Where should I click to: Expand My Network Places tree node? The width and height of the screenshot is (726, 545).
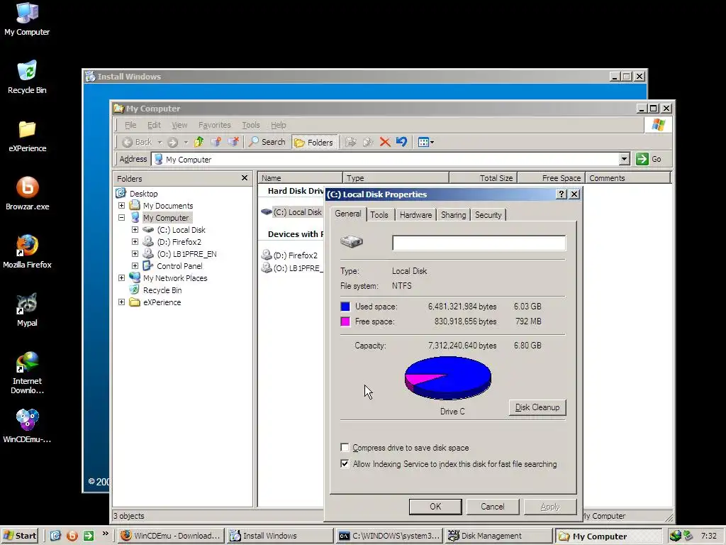(x=121, y=277)
